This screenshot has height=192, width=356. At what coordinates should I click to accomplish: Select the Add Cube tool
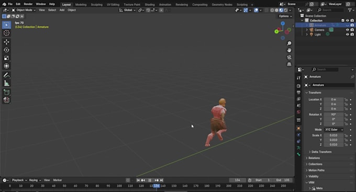(x=6, y=92)
